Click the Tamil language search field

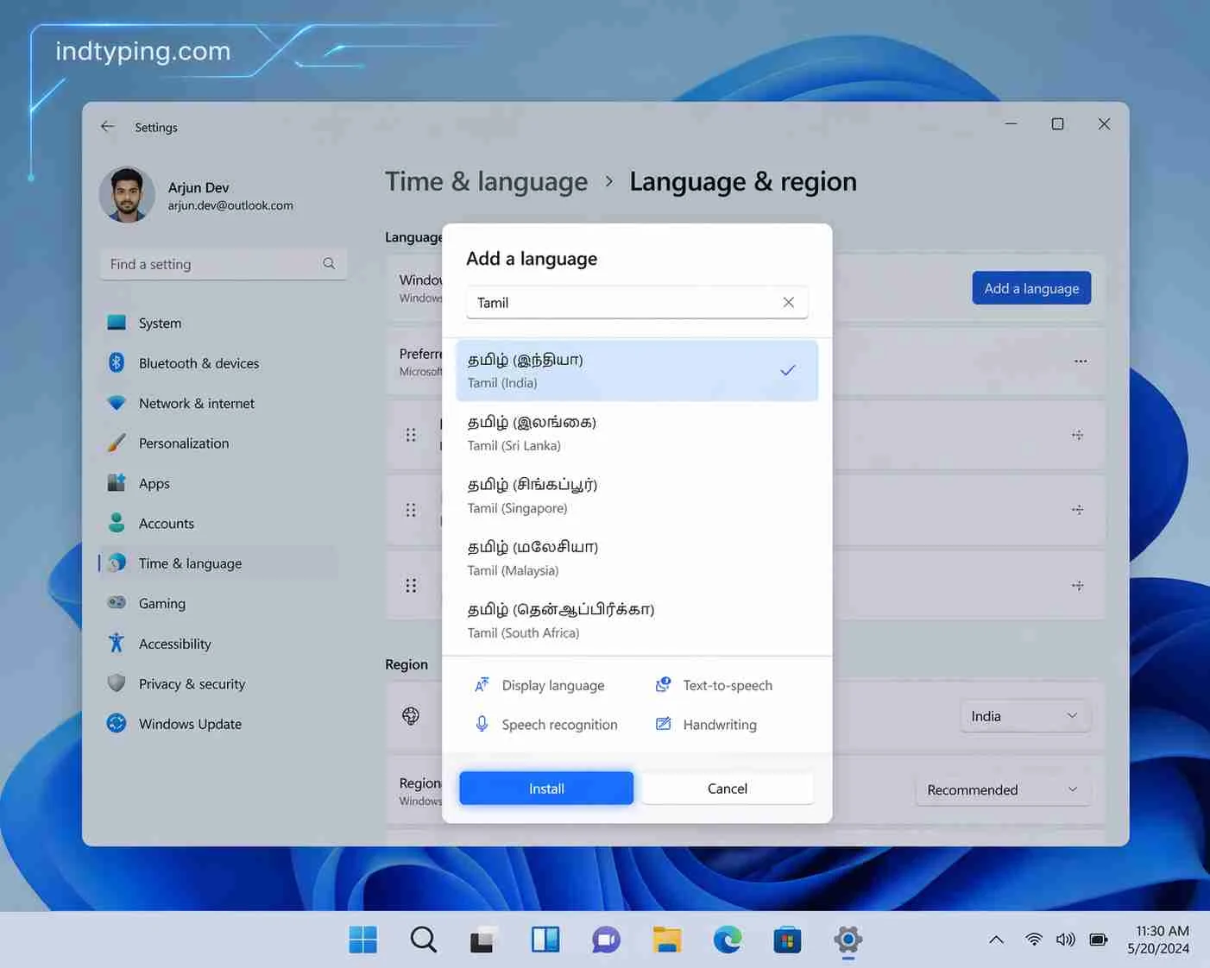pos(637,303)
